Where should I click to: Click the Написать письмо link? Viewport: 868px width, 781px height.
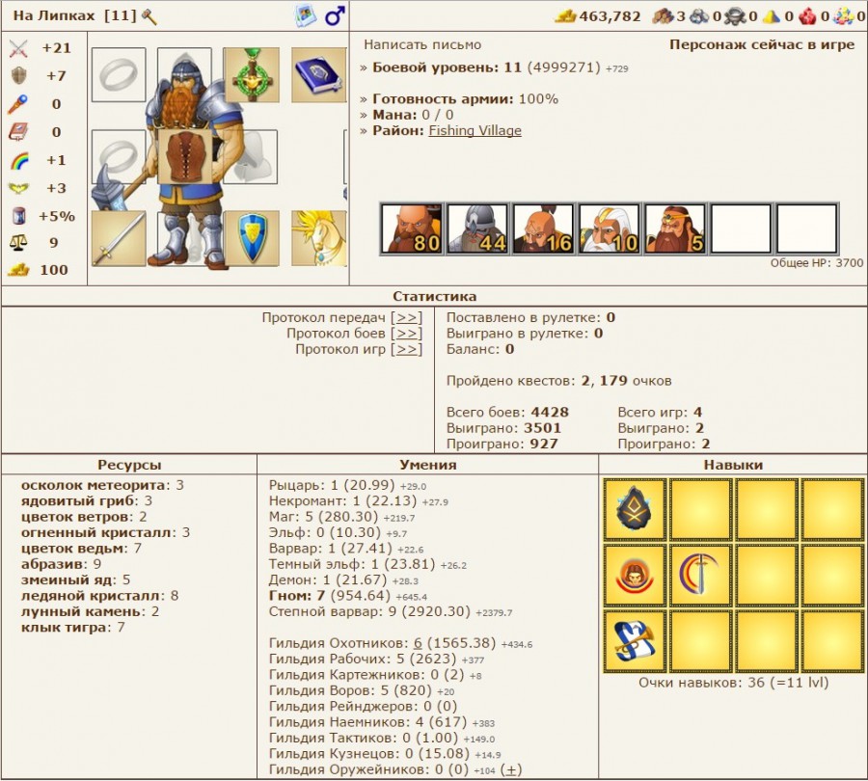(422, 44)
